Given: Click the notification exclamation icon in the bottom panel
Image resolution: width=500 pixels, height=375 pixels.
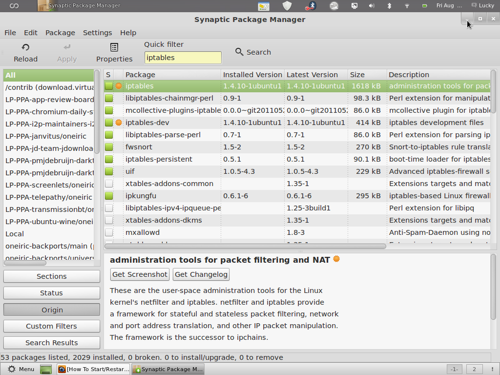Looking at the screenshot, I should pos(492,369).
